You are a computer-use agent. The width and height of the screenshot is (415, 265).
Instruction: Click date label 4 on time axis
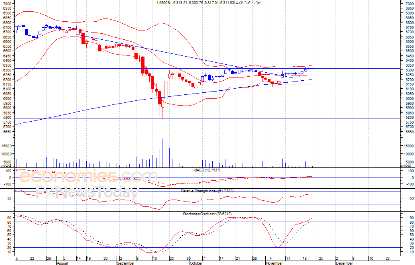pos(271,259)
